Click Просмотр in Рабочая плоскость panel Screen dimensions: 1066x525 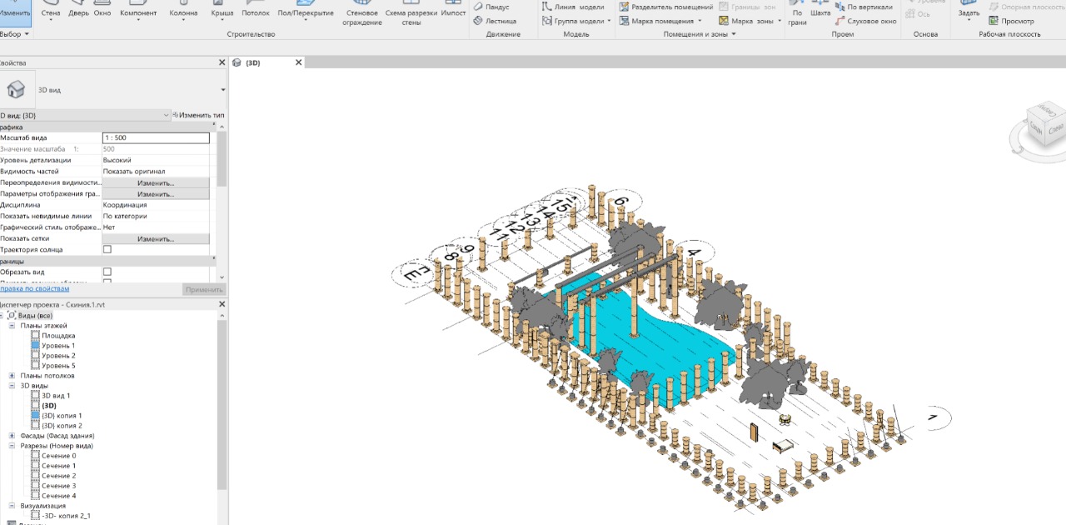tap(1016, 21)
